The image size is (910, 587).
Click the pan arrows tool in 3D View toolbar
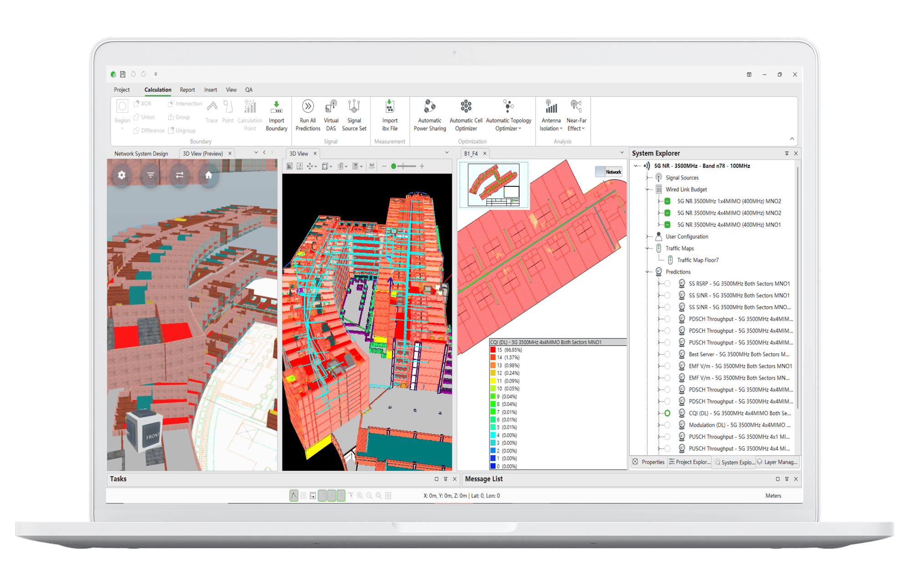click(310, 166)
